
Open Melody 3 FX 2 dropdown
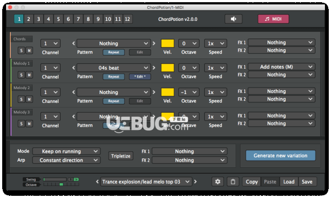tap(281, 124)
